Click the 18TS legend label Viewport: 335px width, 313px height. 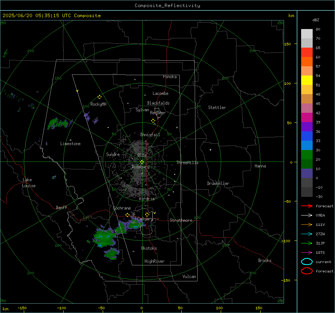(320, 253)
